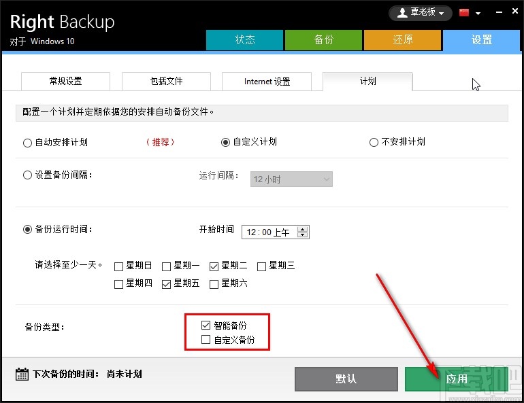Select the 计划 sub-tab
The width and height of the screenshot is (524, 403).
367,81
